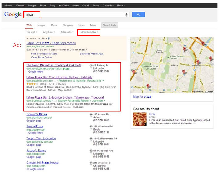Click marker C beside 168 Woodburn Rd
219x177 pixels.
(91, 127)
